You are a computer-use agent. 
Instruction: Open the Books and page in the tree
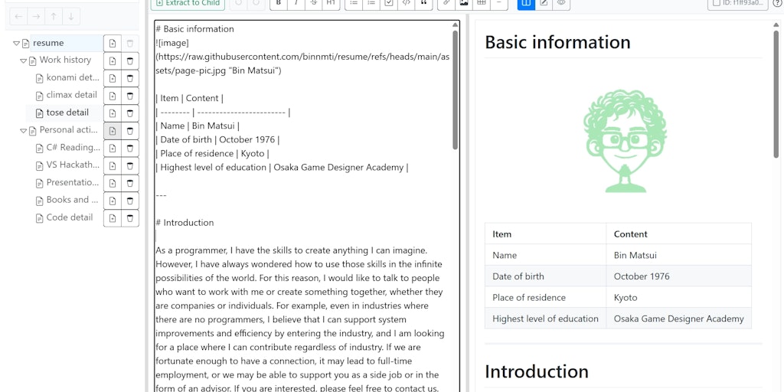click(x=72, y=200)
